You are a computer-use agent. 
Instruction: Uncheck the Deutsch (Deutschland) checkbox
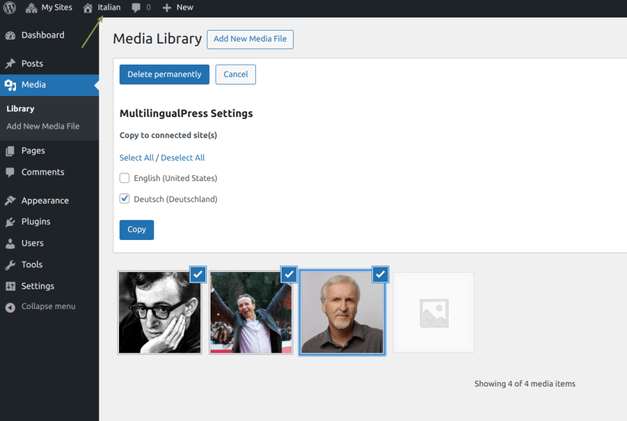point(125,199)
